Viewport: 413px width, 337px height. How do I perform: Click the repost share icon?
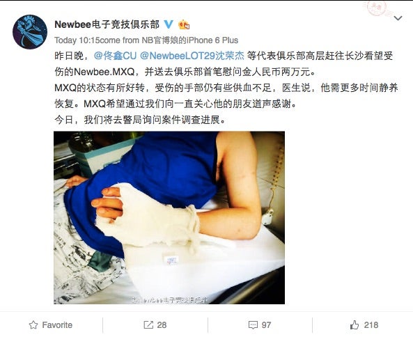pos(148,325)
